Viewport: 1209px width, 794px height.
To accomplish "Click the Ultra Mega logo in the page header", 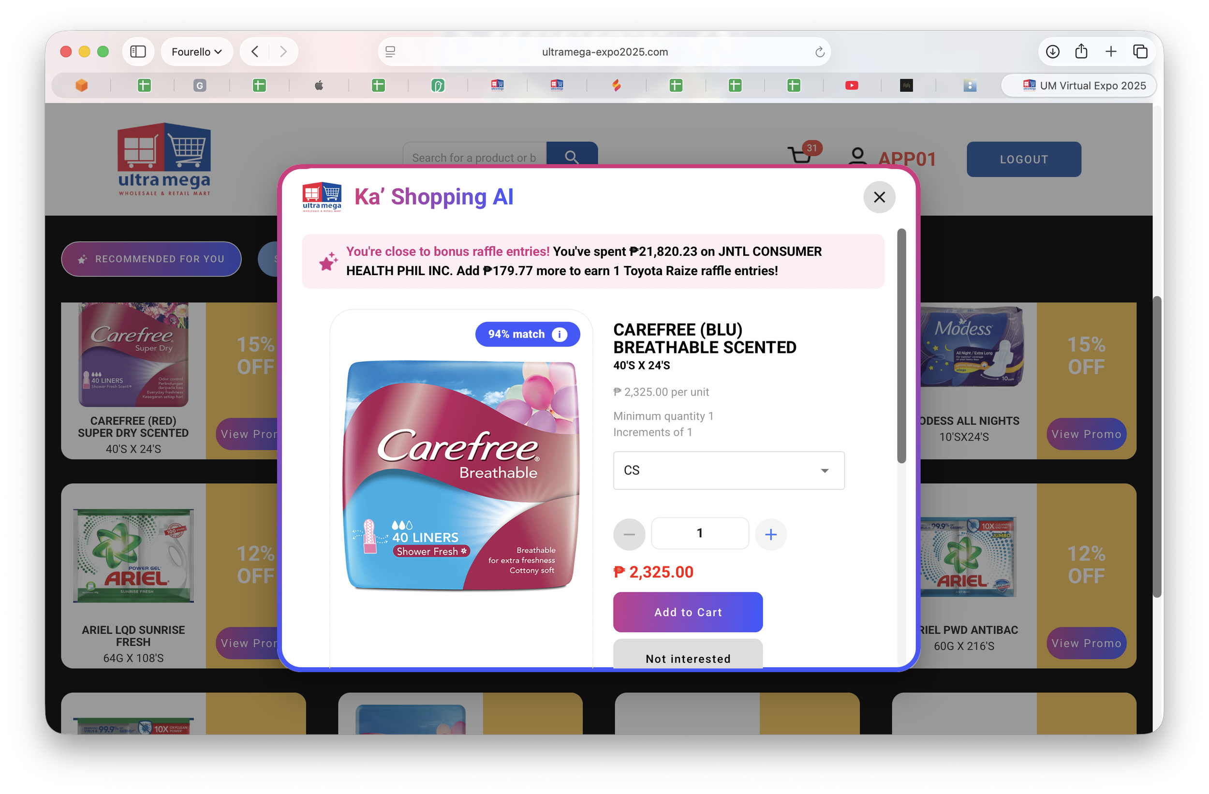I will pos(163,160).
